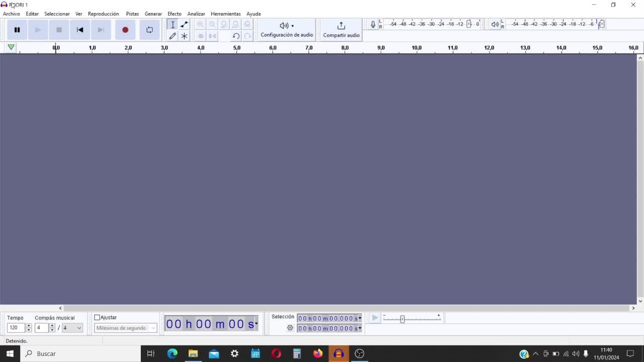Screen dimensions: 644x362
Task: Open the Reproducción menu
Action: (103, 14)
